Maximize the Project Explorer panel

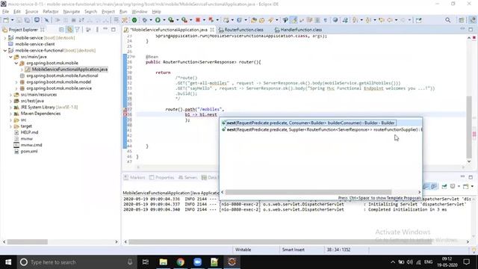coord(114,30)
